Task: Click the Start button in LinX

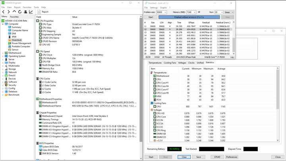Action: [151, 17]
